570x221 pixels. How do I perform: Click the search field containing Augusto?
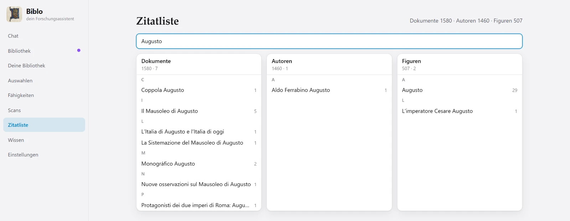tap(329, 41)
